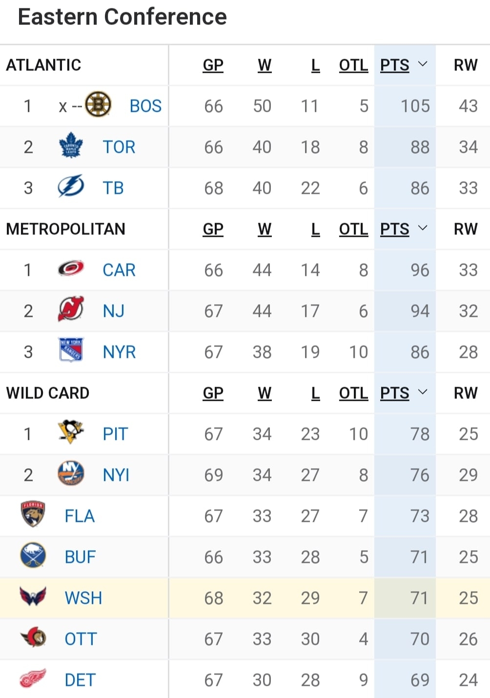Sort Wild Card table by W column
This screenshot has width=490, height=698.
pos(265,393)
